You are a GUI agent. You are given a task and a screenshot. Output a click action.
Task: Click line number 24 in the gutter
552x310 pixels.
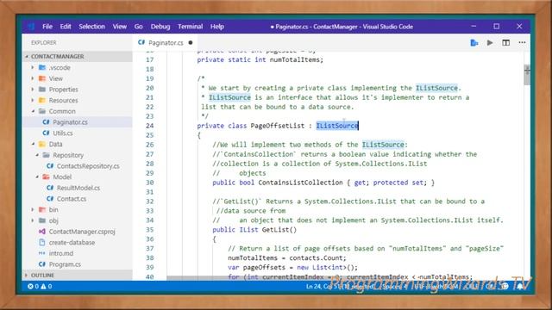(x=150, y=126)
